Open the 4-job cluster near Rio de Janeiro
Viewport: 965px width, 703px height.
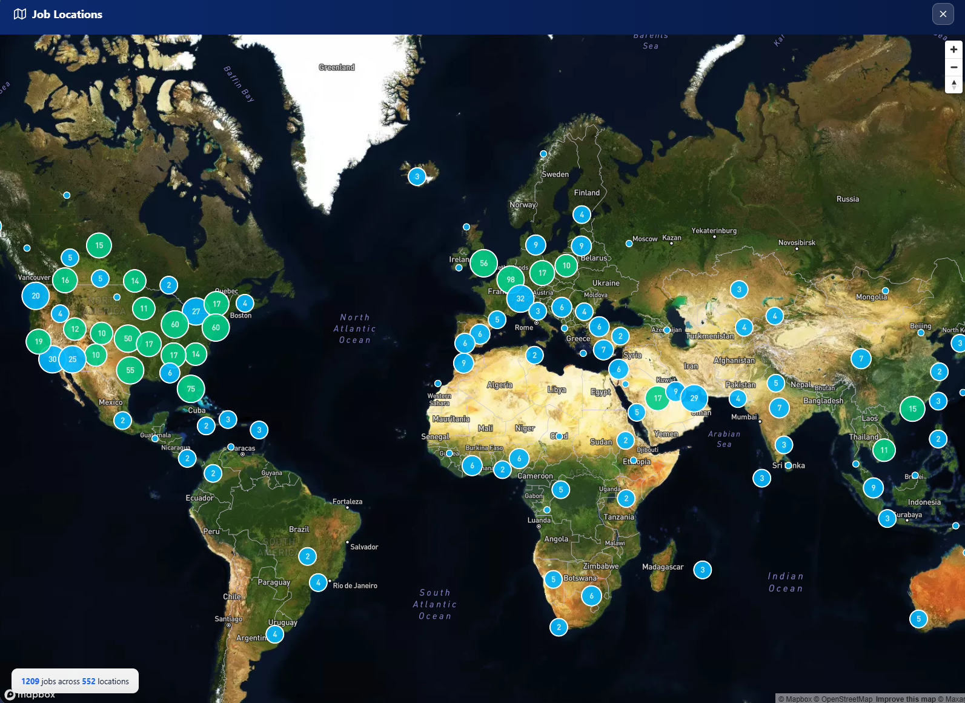[x=318, y=582]
